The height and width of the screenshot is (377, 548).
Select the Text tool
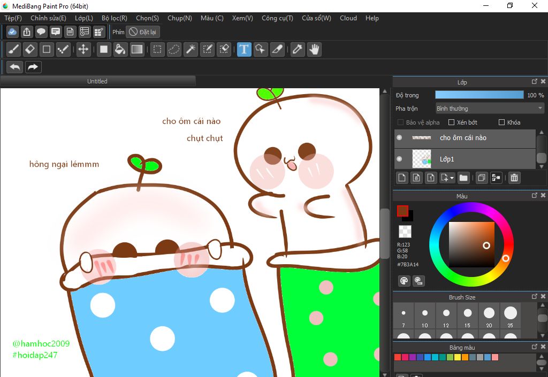click(244, 50)
